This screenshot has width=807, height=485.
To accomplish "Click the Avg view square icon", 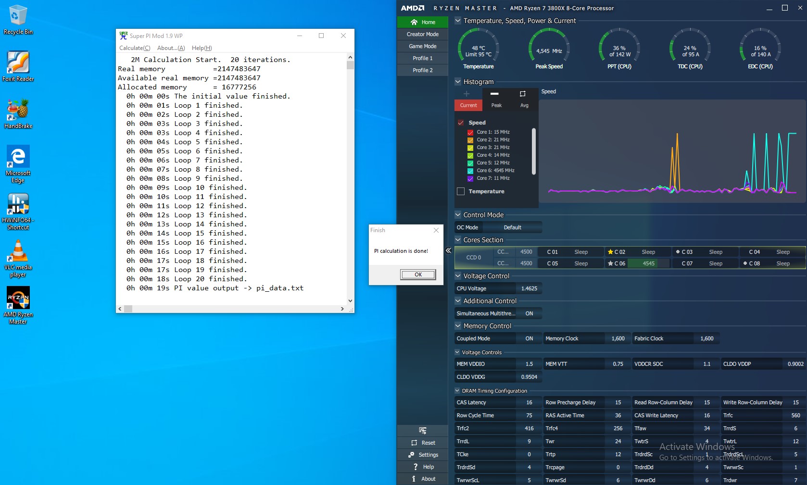I will pyautogui.click(x=523, y=94).
